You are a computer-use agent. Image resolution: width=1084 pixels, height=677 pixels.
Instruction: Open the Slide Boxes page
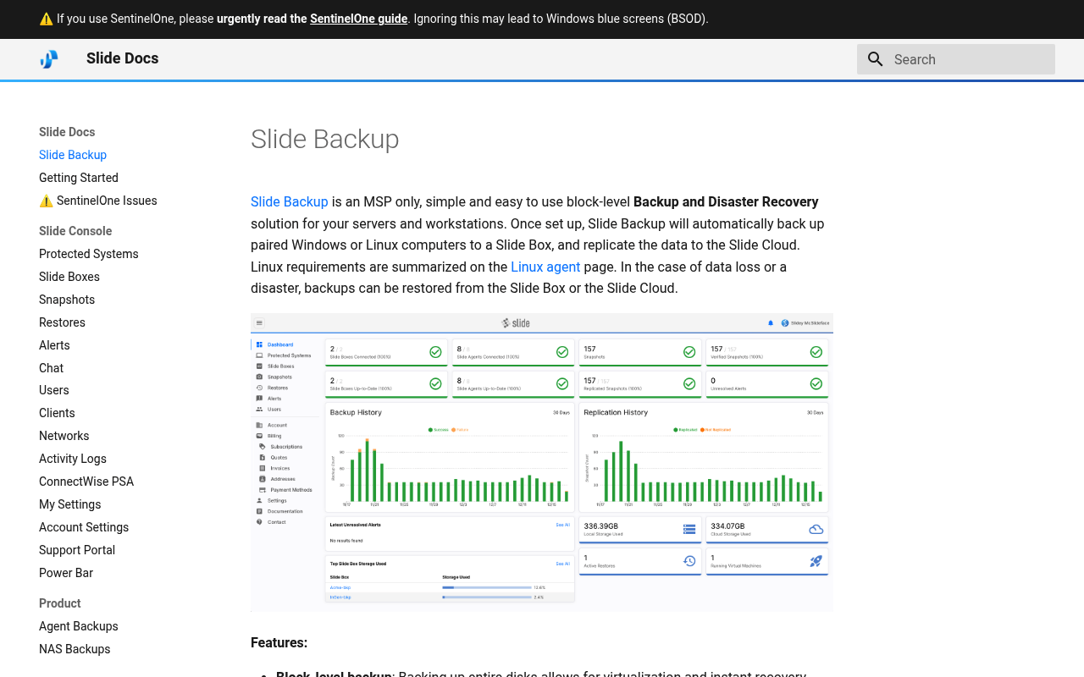click(x=69, y=277)
